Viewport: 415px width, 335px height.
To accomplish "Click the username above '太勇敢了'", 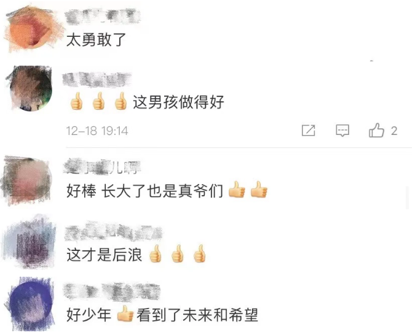I will tap(103, 17).
